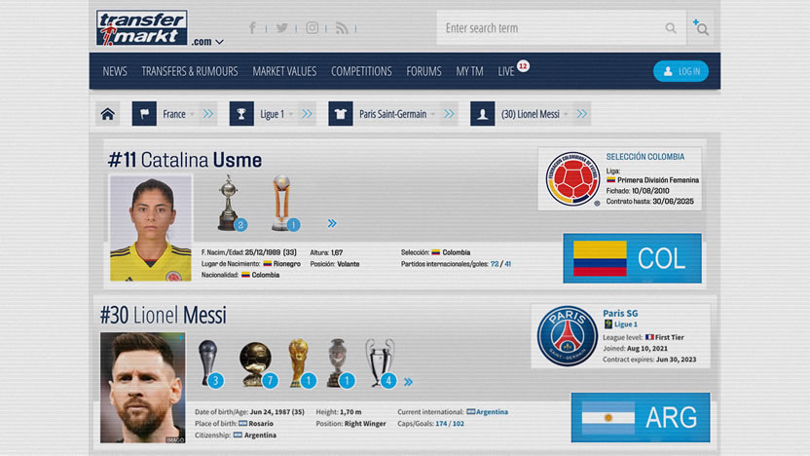Click the jersey club breadcrumb icon

pos(341,114)
